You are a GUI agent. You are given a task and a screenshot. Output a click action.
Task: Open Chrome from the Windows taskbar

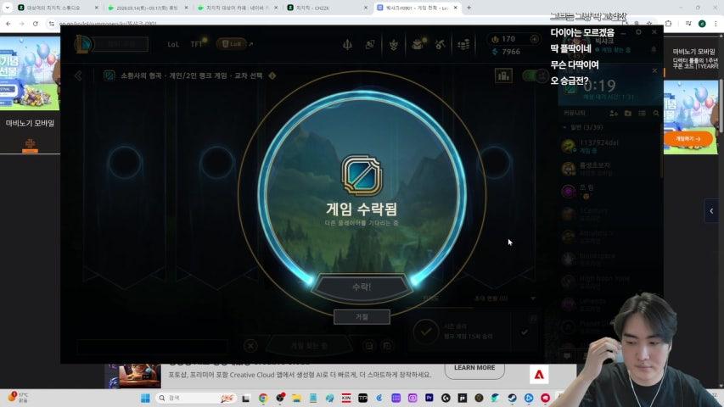tap(263, 398)
